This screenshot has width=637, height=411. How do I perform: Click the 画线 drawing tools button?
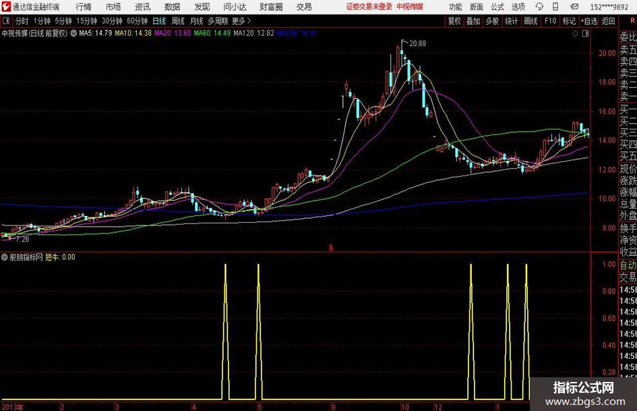coord(531,21)
